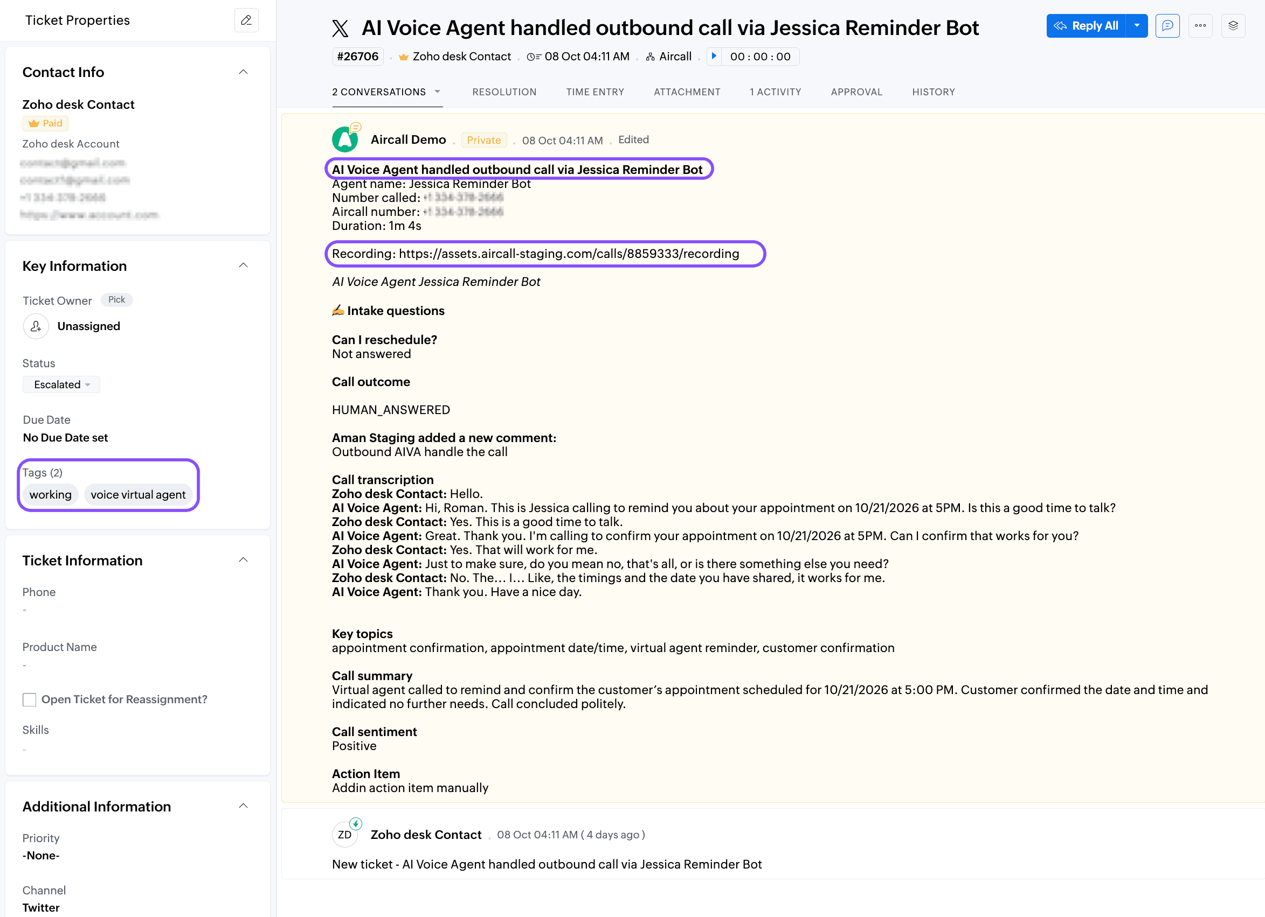The height and width of the screenshot is (917, 1265).
Task: Collapse the Additional Information section
Action: pos(243,806)
